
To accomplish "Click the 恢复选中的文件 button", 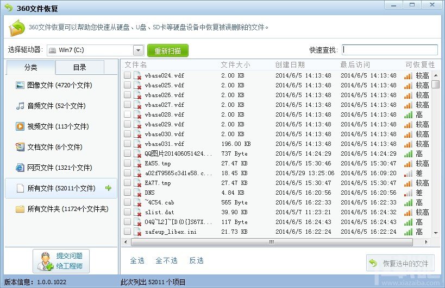I will pyautogui.click(x=400, y=263).
